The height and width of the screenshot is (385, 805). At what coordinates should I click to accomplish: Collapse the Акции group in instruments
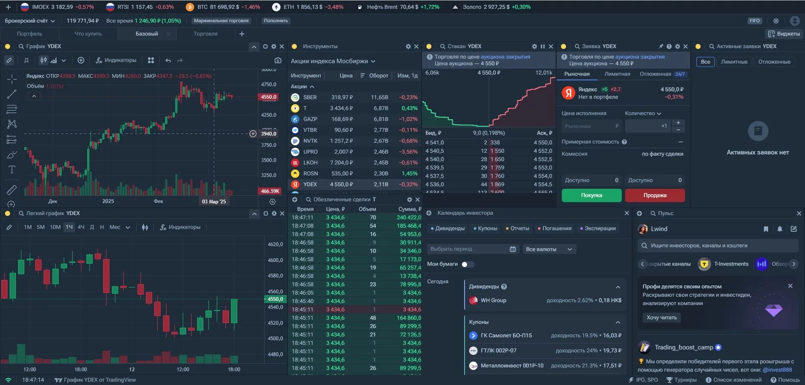[302, 87]
